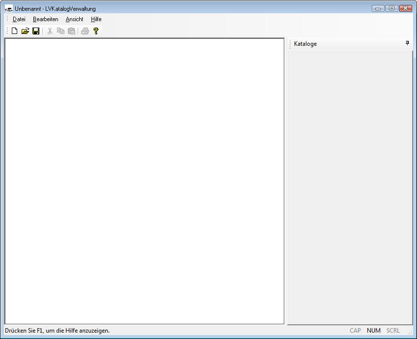Click the NUM indicator in the status bar
The height and width of the screenshot is (339, 417).
tap(374, 331)
